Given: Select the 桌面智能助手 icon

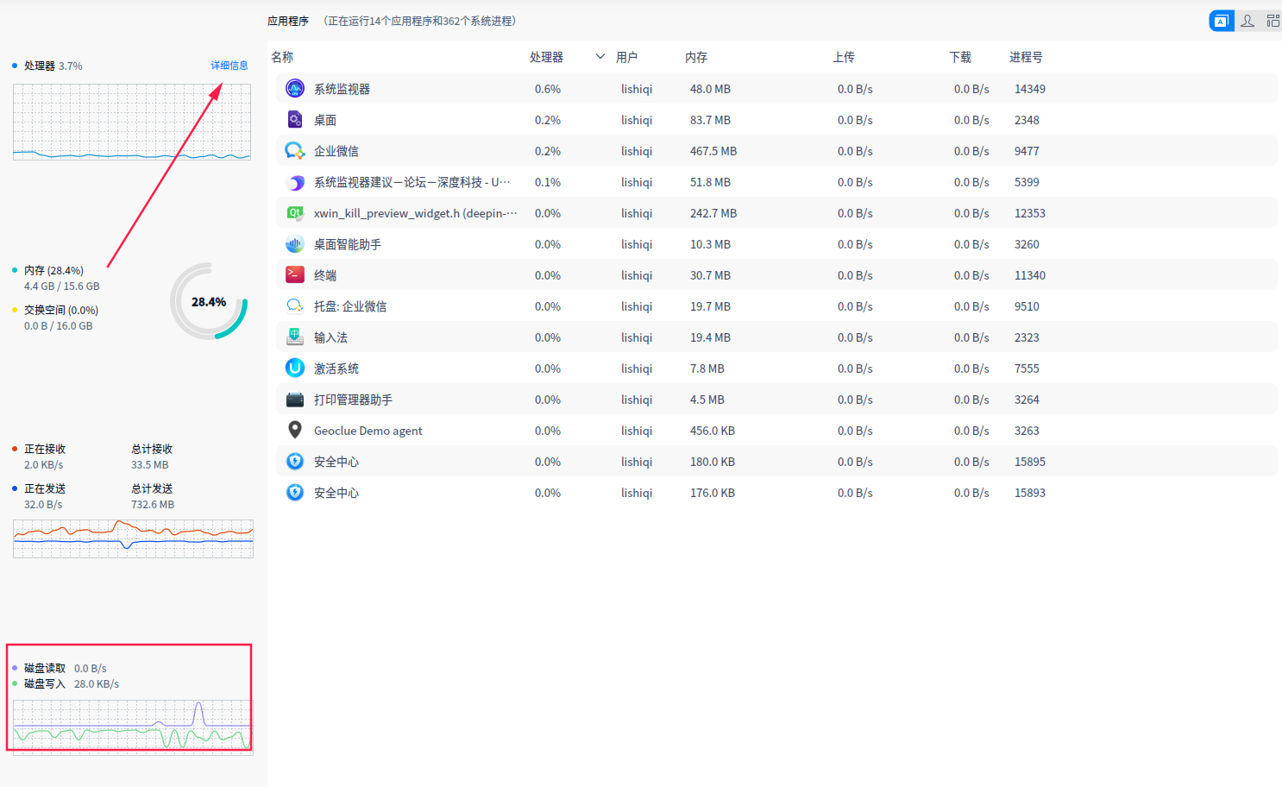Looking at the screenshot, I should pos(295,244).
